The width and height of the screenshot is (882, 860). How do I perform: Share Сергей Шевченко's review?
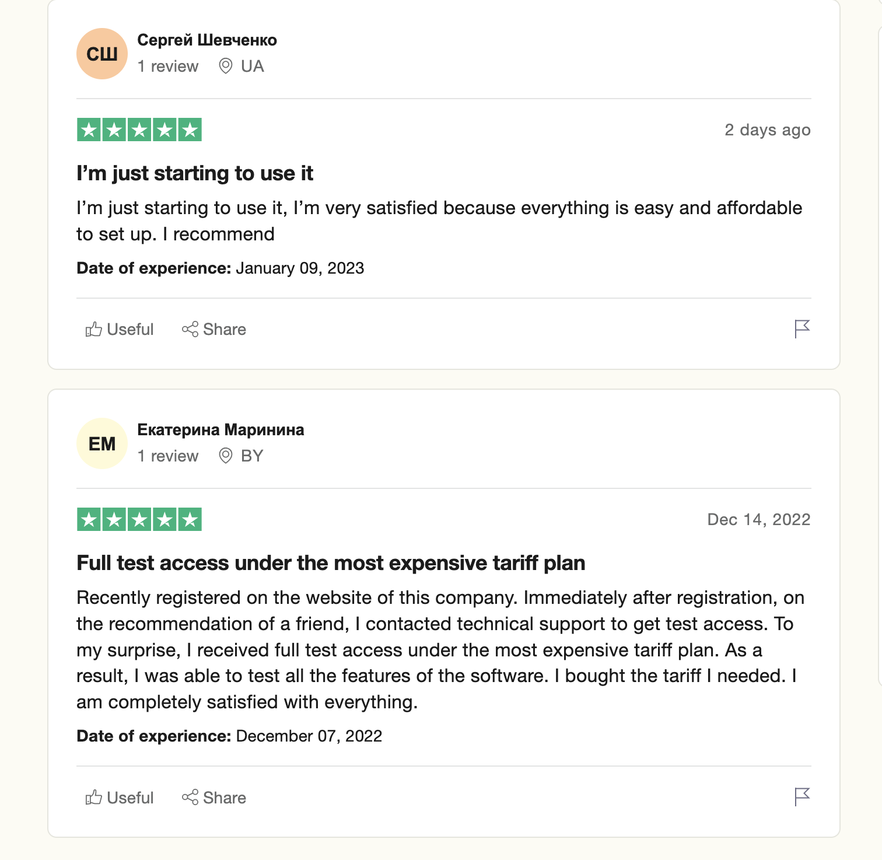(x=214, y=330)
